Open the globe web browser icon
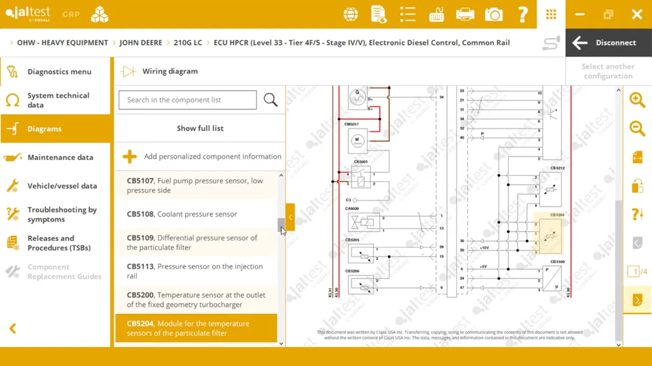 [x=350, y=14]
